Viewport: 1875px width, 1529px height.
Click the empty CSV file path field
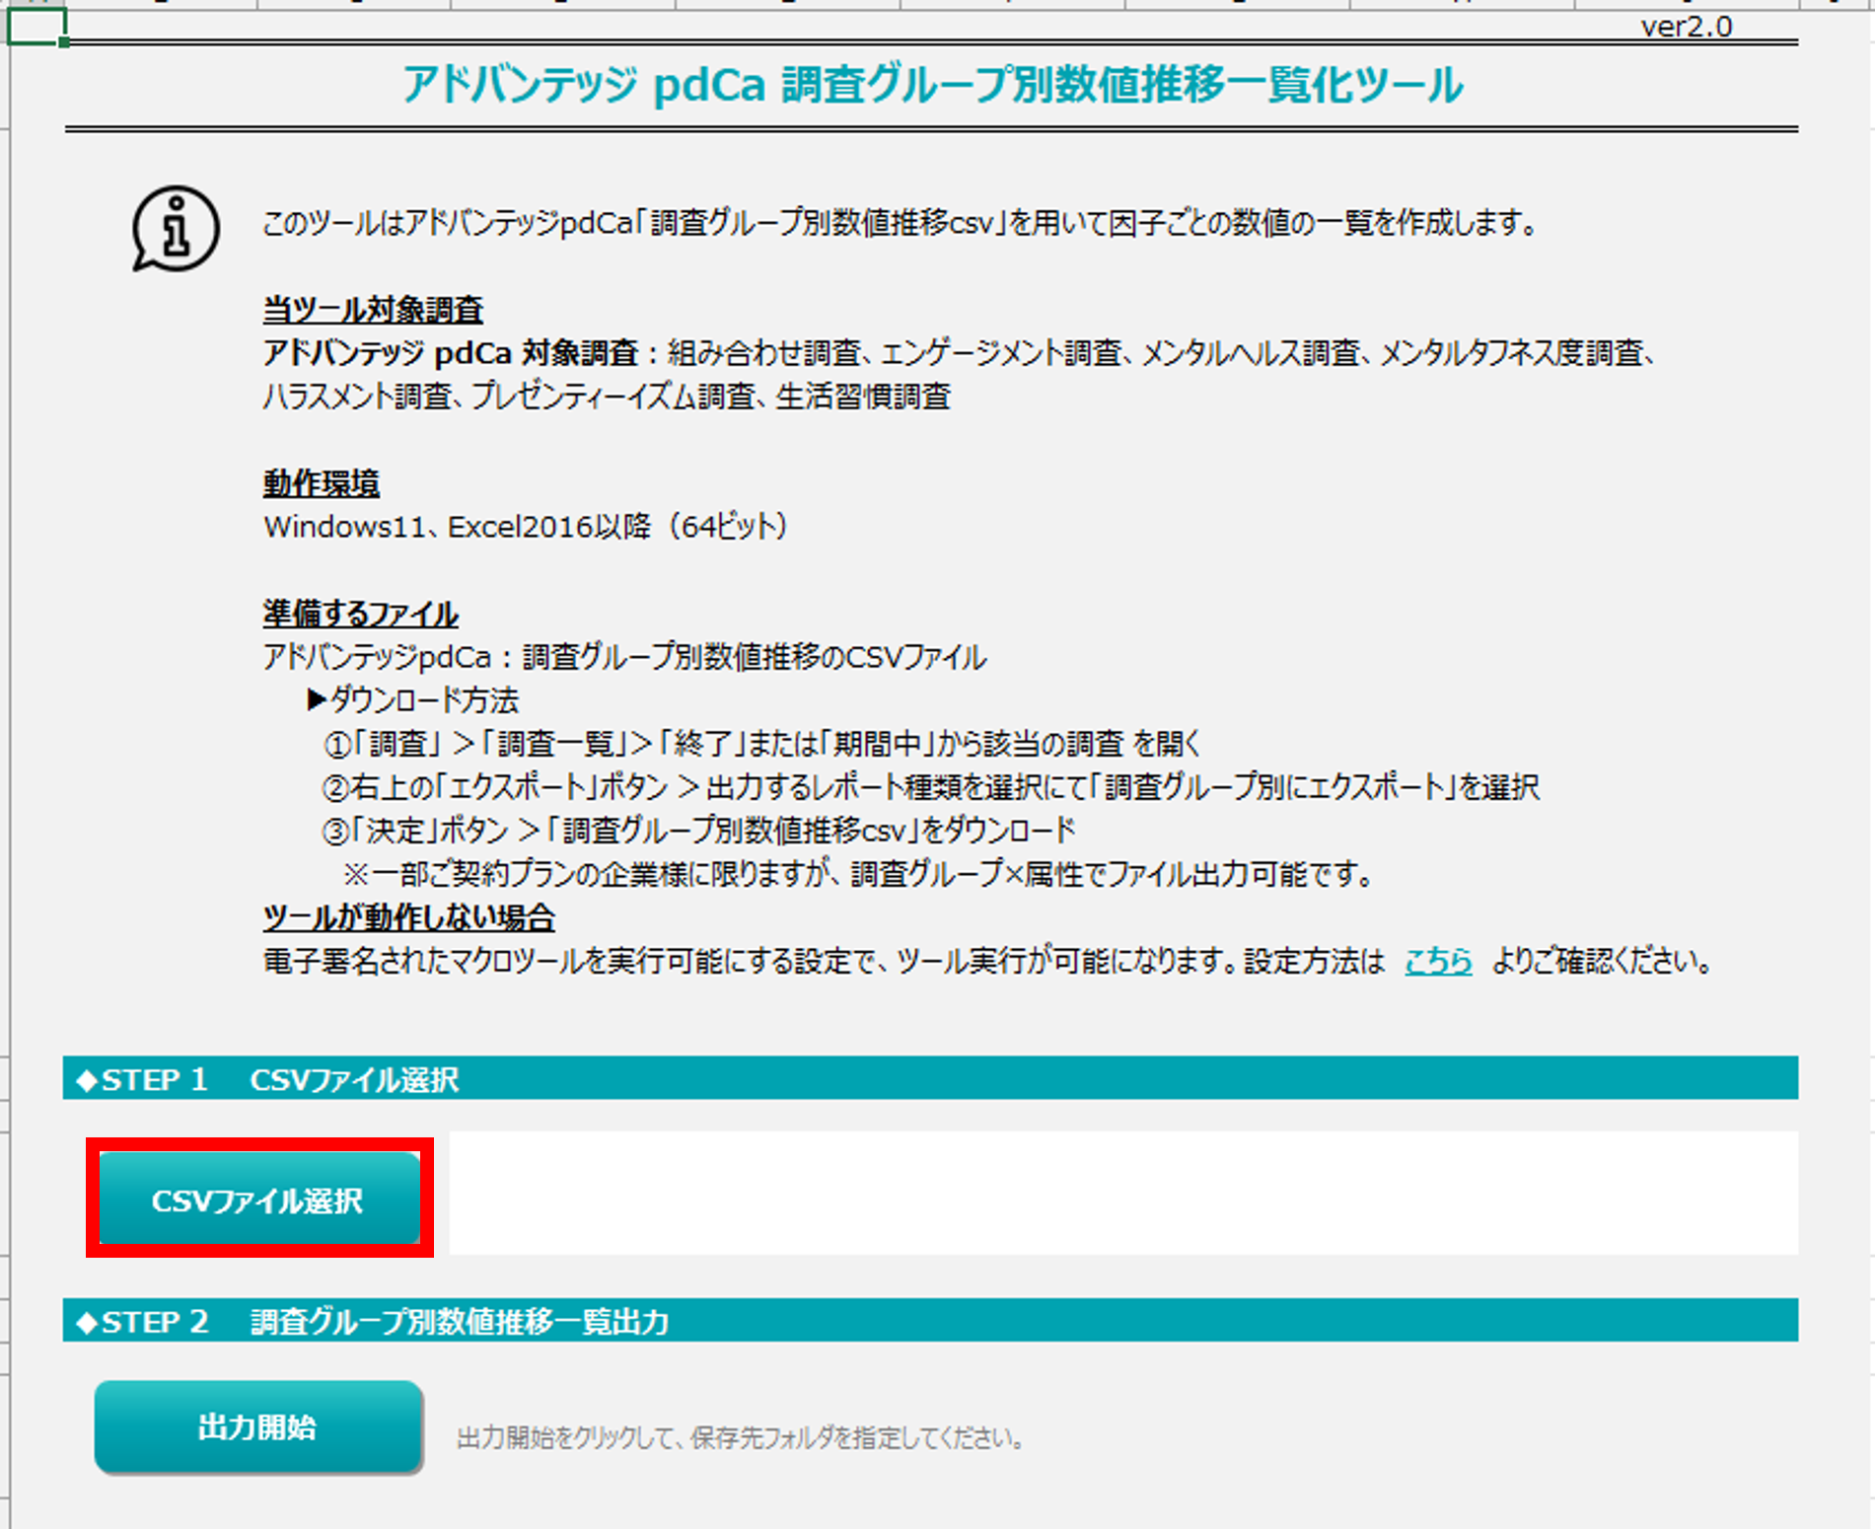point(1123,1193)
